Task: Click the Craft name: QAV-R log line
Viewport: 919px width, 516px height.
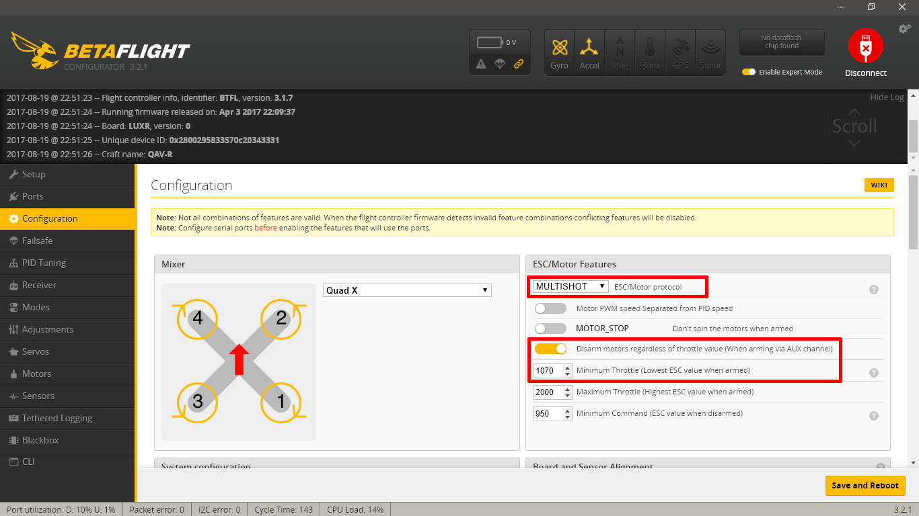Action: click(x=89, y=154)
